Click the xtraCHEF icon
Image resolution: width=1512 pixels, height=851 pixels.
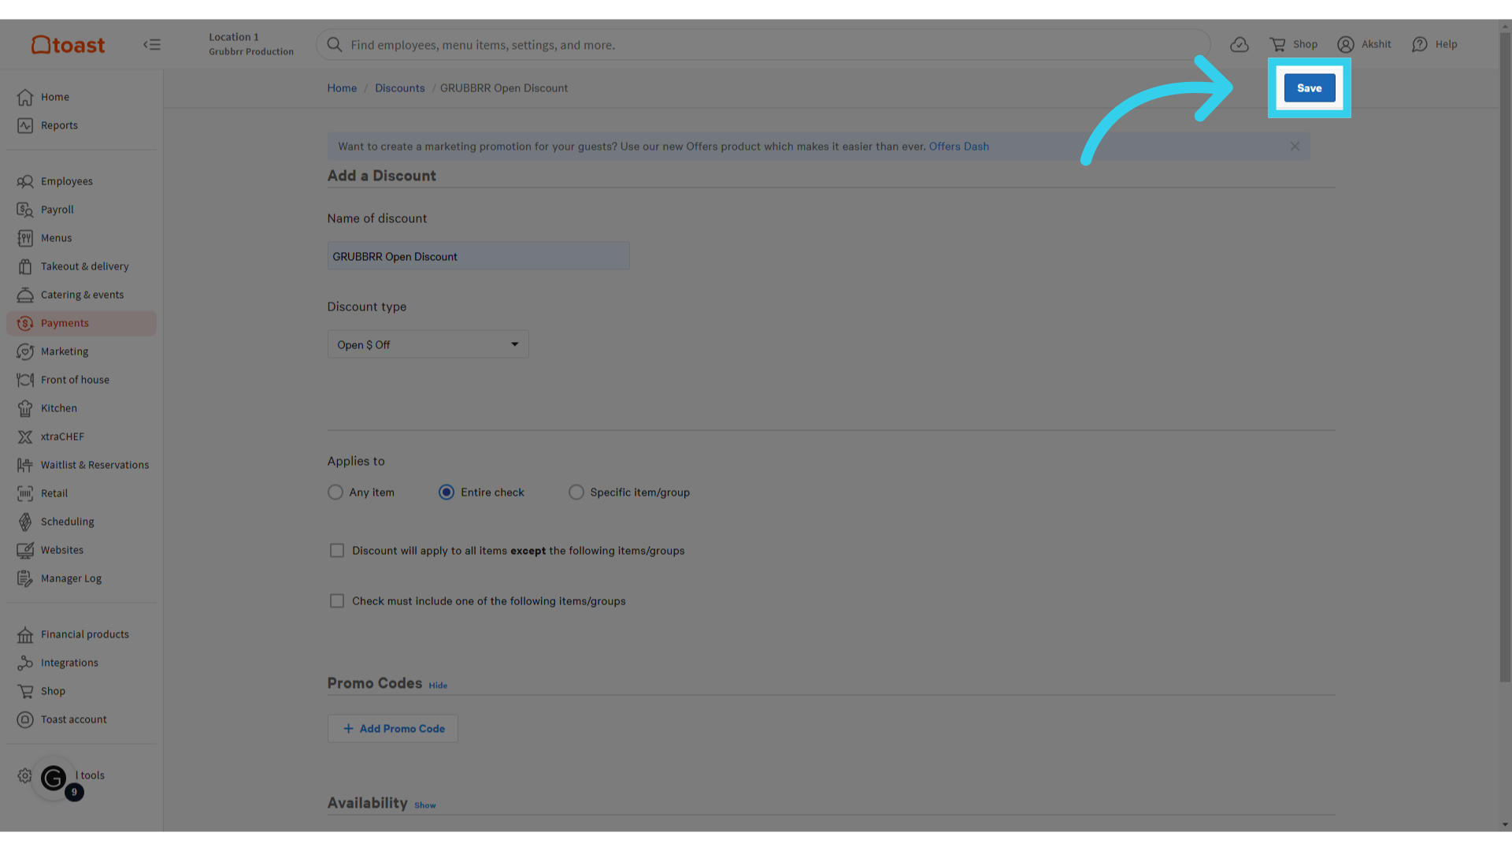pos(25,437)
